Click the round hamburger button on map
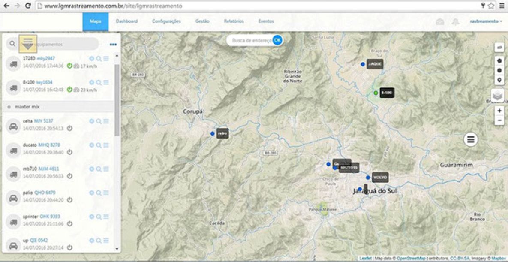The width and height of the screenshot is (508, 262). 471,139
